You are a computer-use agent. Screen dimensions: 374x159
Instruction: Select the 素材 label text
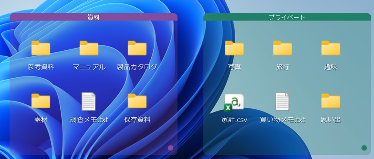pyautogui.click(x=41, y=120)
